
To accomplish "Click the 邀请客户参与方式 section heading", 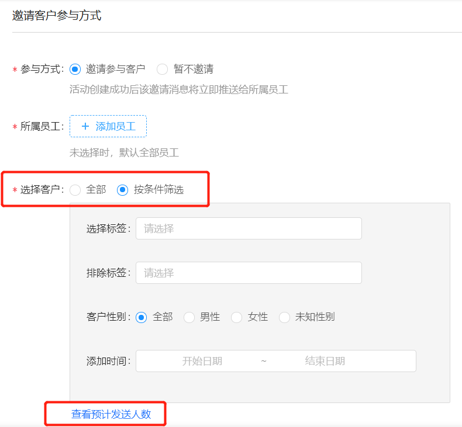I will 57,16.
